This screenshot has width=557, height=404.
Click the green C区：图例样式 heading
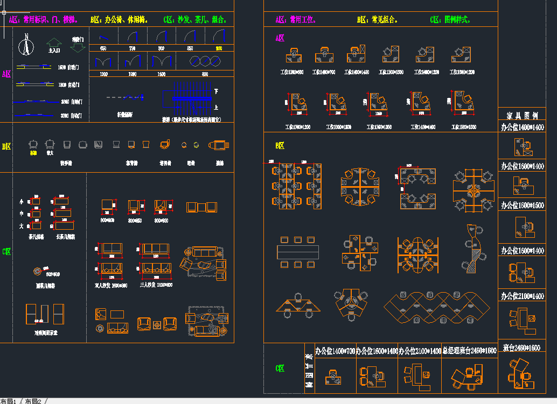pyautogui.click(x=450, y=19)
